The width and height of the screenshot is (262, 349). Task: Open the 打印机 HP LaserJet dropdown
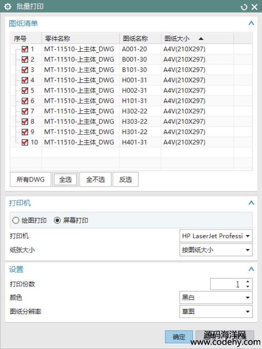216,236
